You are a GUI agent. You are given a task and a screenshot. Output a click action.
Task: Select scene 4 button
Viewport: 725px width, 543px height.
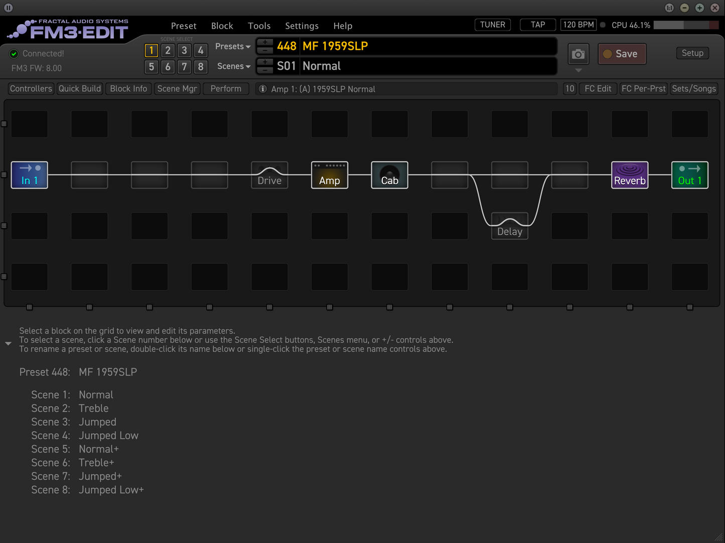point(201,51)
